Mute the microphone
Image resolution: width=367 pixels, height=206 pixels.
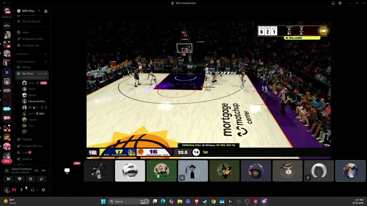pyautogui.click(x=22, y=190)
